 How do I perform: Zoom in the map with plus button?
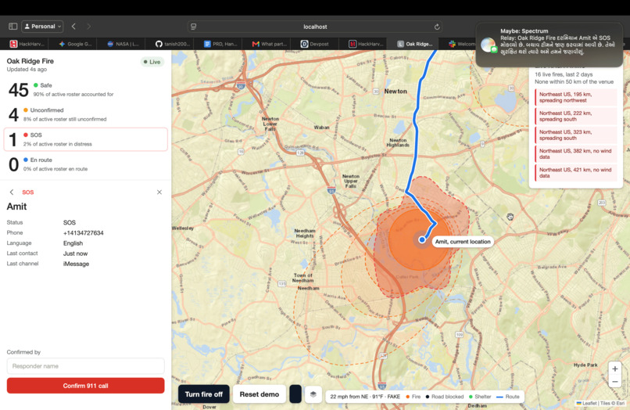[x=614, y=369]
